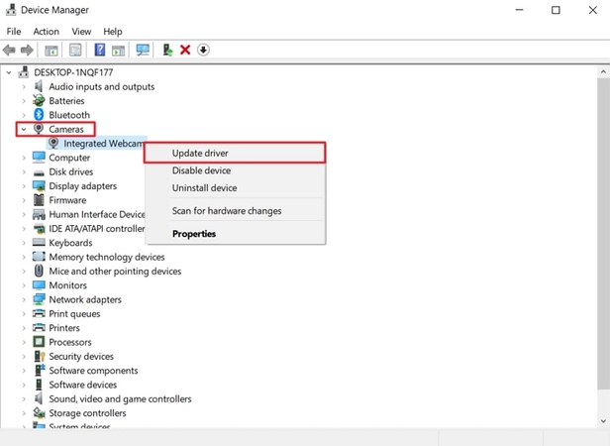Screen dimensions: 610x446
Task: Select the Disk drives label
Action: 71,171
